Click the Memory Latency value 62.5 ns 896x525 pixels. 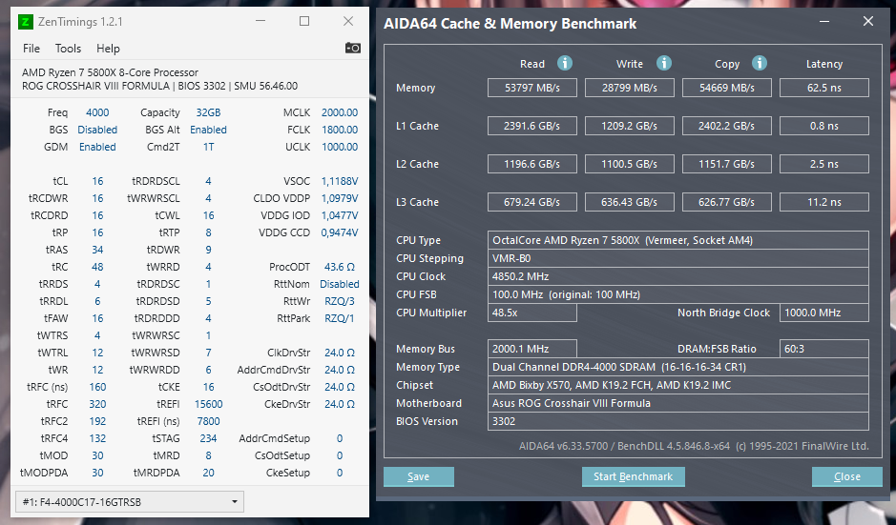824,88
